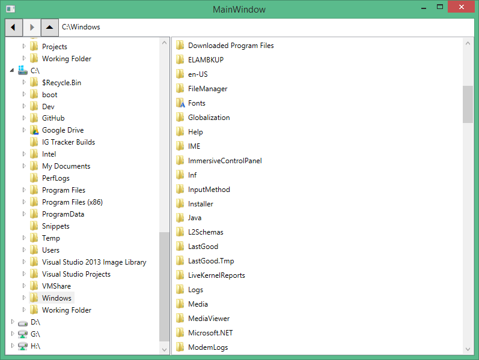Select the Windows folder in tree
The image size is (479, 360).
click(x=56, y=298)
